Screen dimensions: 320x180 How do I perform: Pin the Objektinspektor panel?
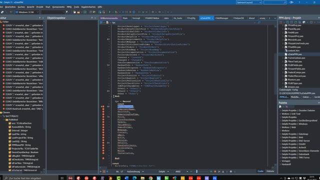(92, 18)
